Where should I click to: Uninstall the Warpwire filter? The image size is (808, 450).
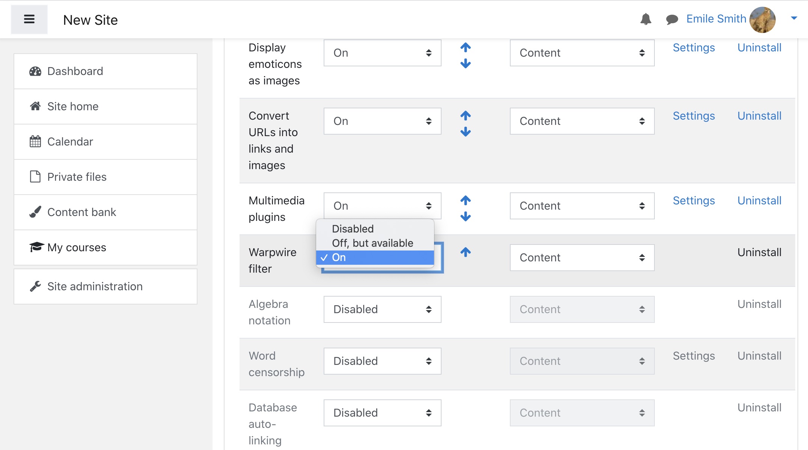point(759,252)
